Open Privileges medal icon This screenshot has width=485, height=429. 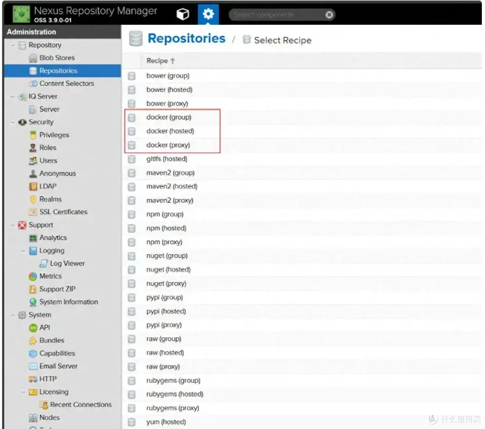33,135
